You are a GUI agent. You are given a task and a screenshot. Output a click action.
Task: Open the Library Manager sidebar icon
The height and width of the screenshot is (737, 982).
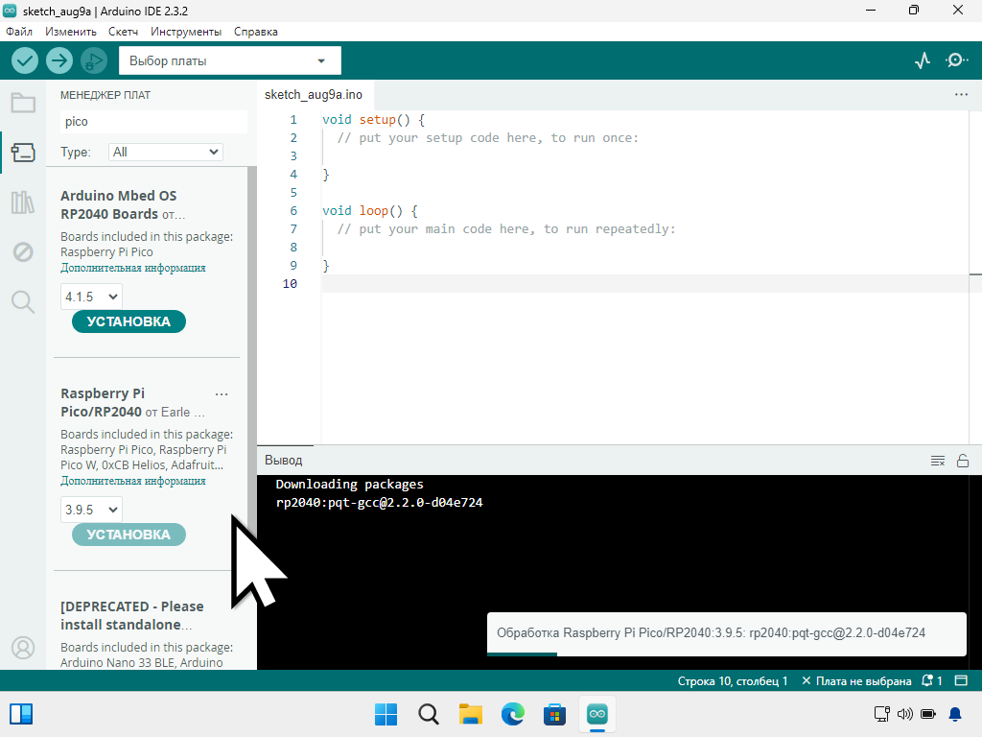(x=23, y=202)
